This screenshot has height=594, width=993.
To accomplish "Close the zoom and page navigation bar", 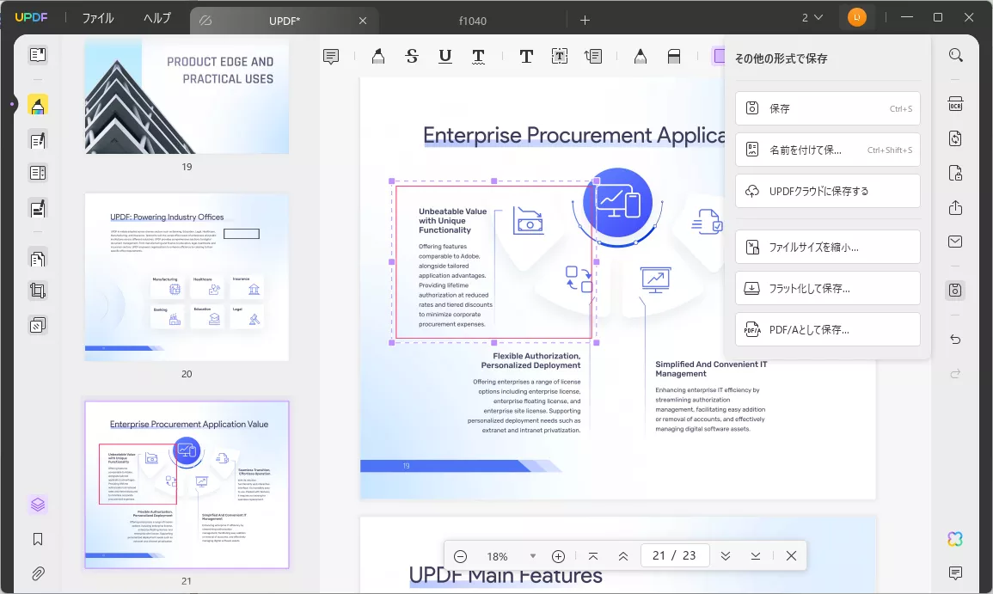I will tap(791, 556).
